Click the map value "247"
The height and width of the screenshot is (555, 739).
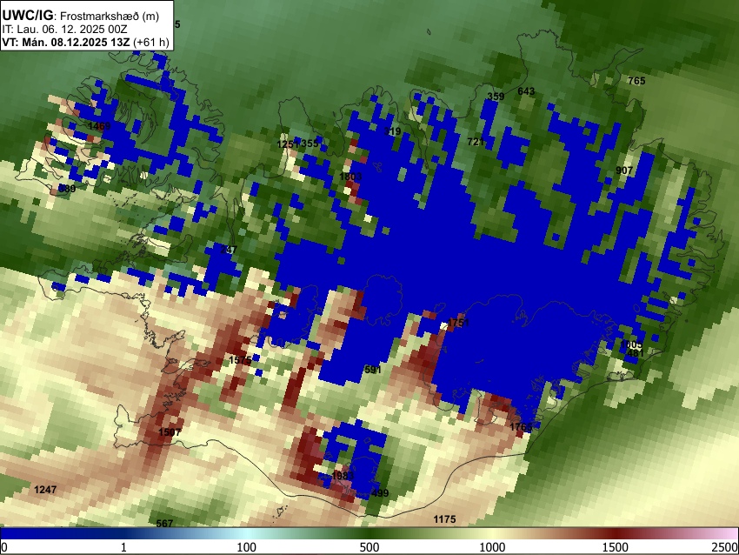[x=229, y=250]
